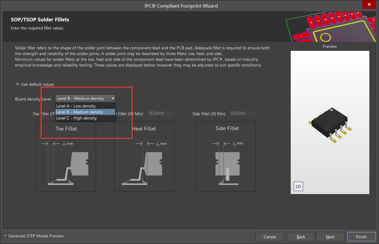Click the Cancel button
The width and height of the screenshot is (379, 244).
tap(270, 237)
